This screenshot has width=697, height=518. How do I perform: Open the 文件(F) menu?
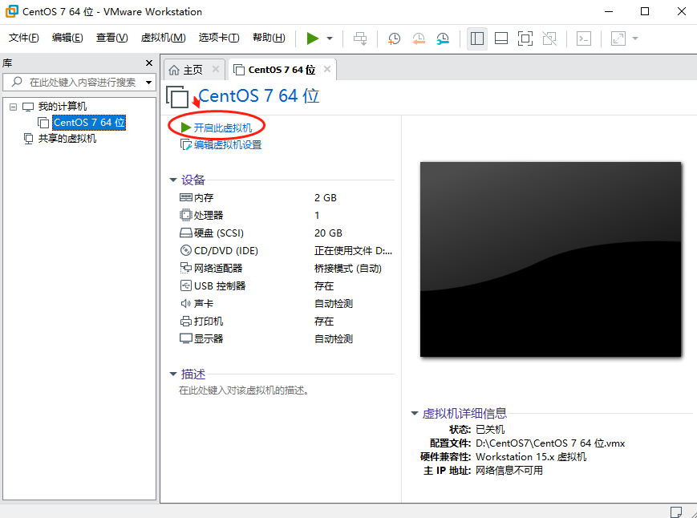pyautogui.click(x=23, y=38)
